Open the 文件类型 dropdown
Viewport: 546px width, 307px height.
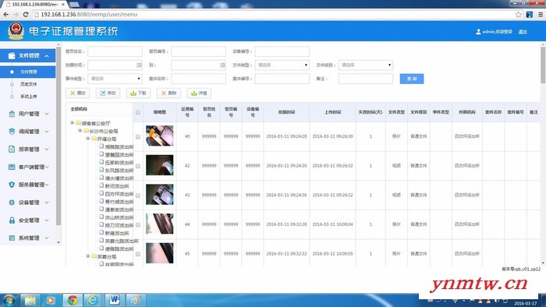tap(282, 65)
